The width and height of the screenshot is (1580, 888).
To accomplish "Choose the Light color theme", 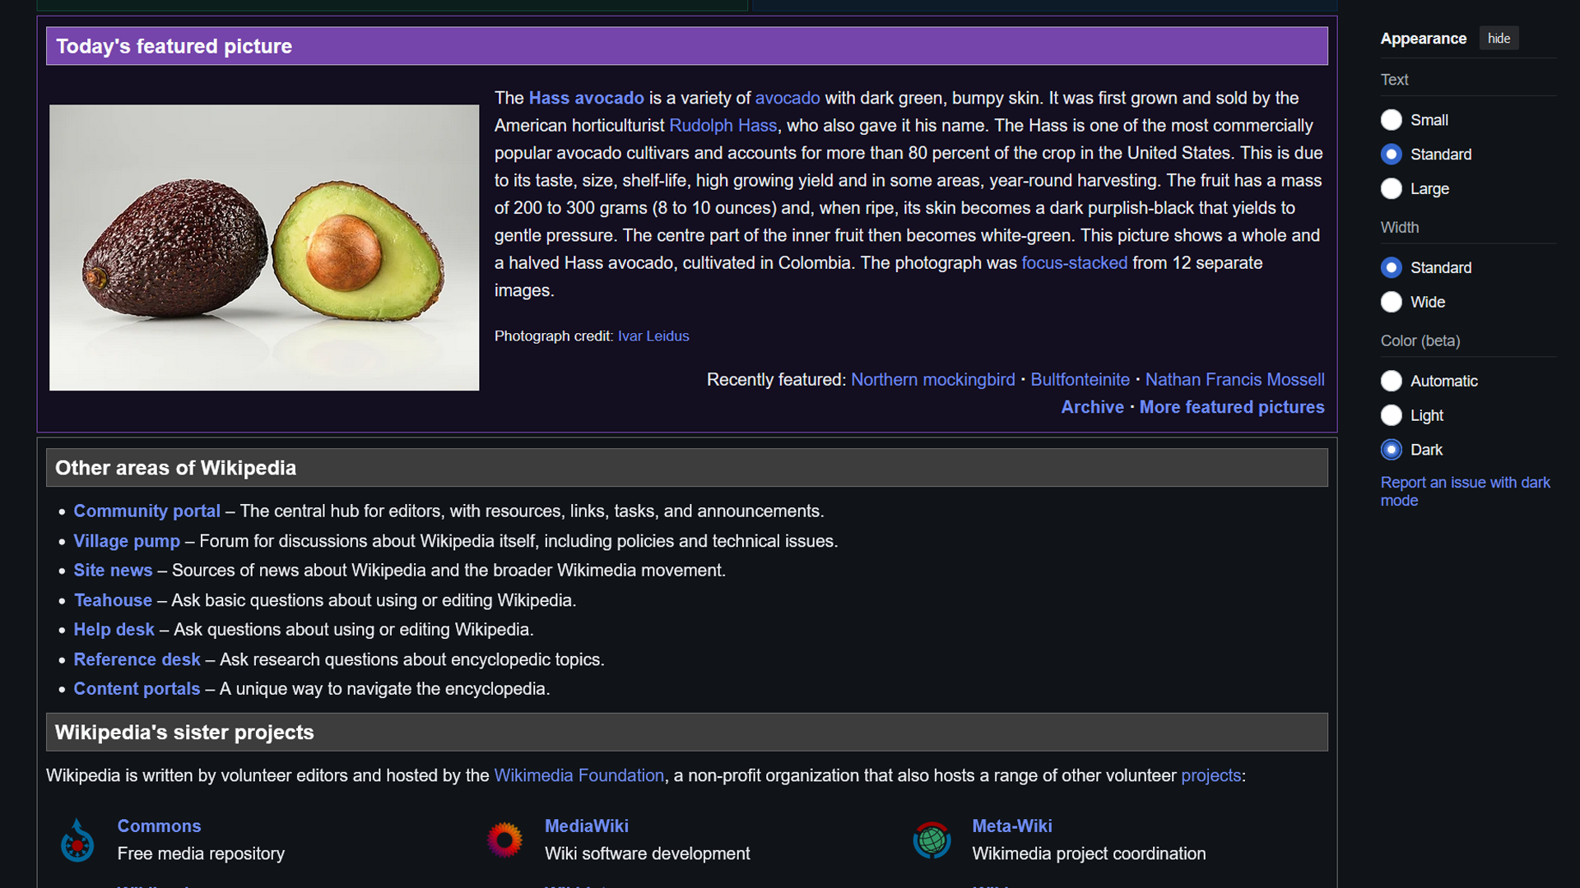I will click(1392, 416).
